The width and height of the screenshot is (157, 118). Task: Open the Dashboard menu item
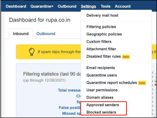[x=16, y=6]
